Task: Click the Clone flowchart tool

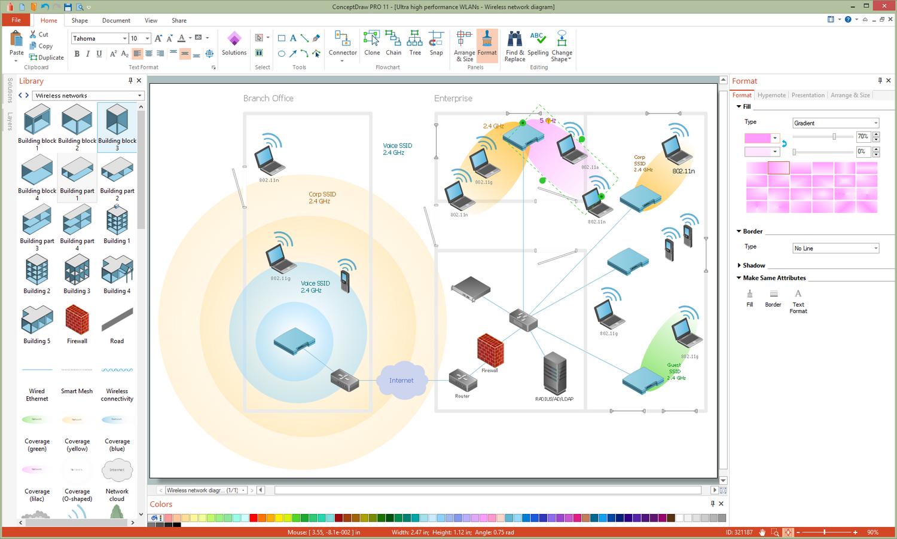Action: [372, 43]
